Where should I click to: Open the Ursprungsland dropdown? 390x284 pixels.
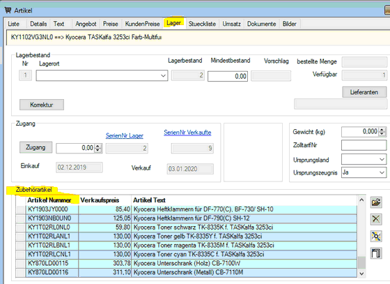pyautogui.click(x=382, y=159)
